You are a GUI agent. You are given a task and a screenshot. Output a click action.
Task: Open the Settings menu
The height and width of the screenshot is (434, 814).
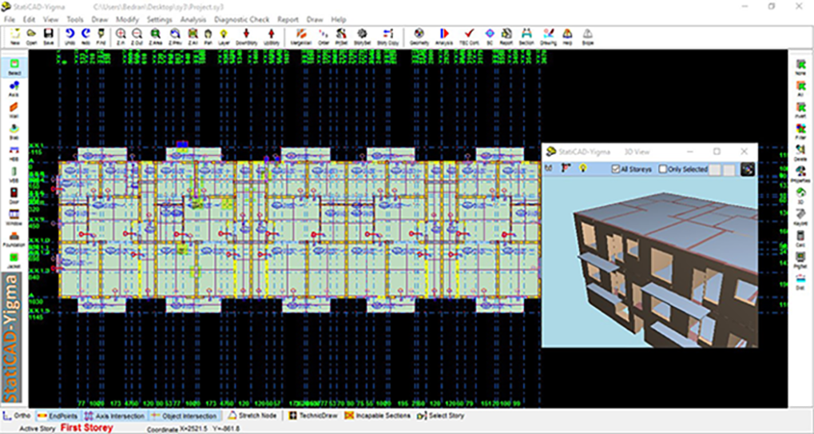159,18
